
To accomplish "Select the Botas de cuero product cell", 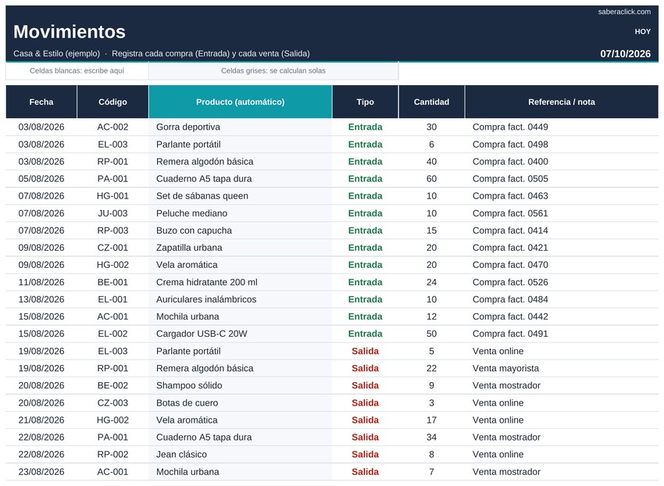I will click(240, 403).
